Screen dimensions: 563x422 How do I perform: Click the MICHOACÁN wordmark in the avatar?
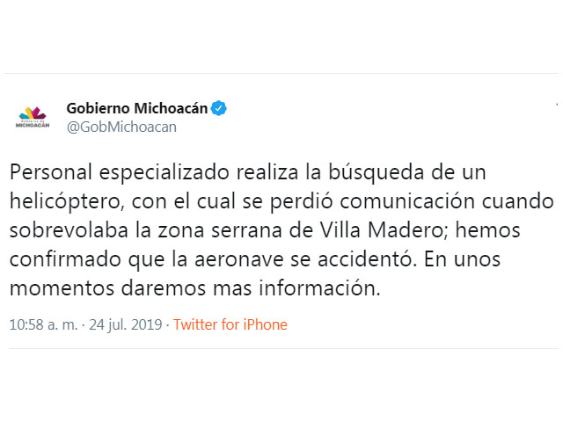(x=33, y=125)
